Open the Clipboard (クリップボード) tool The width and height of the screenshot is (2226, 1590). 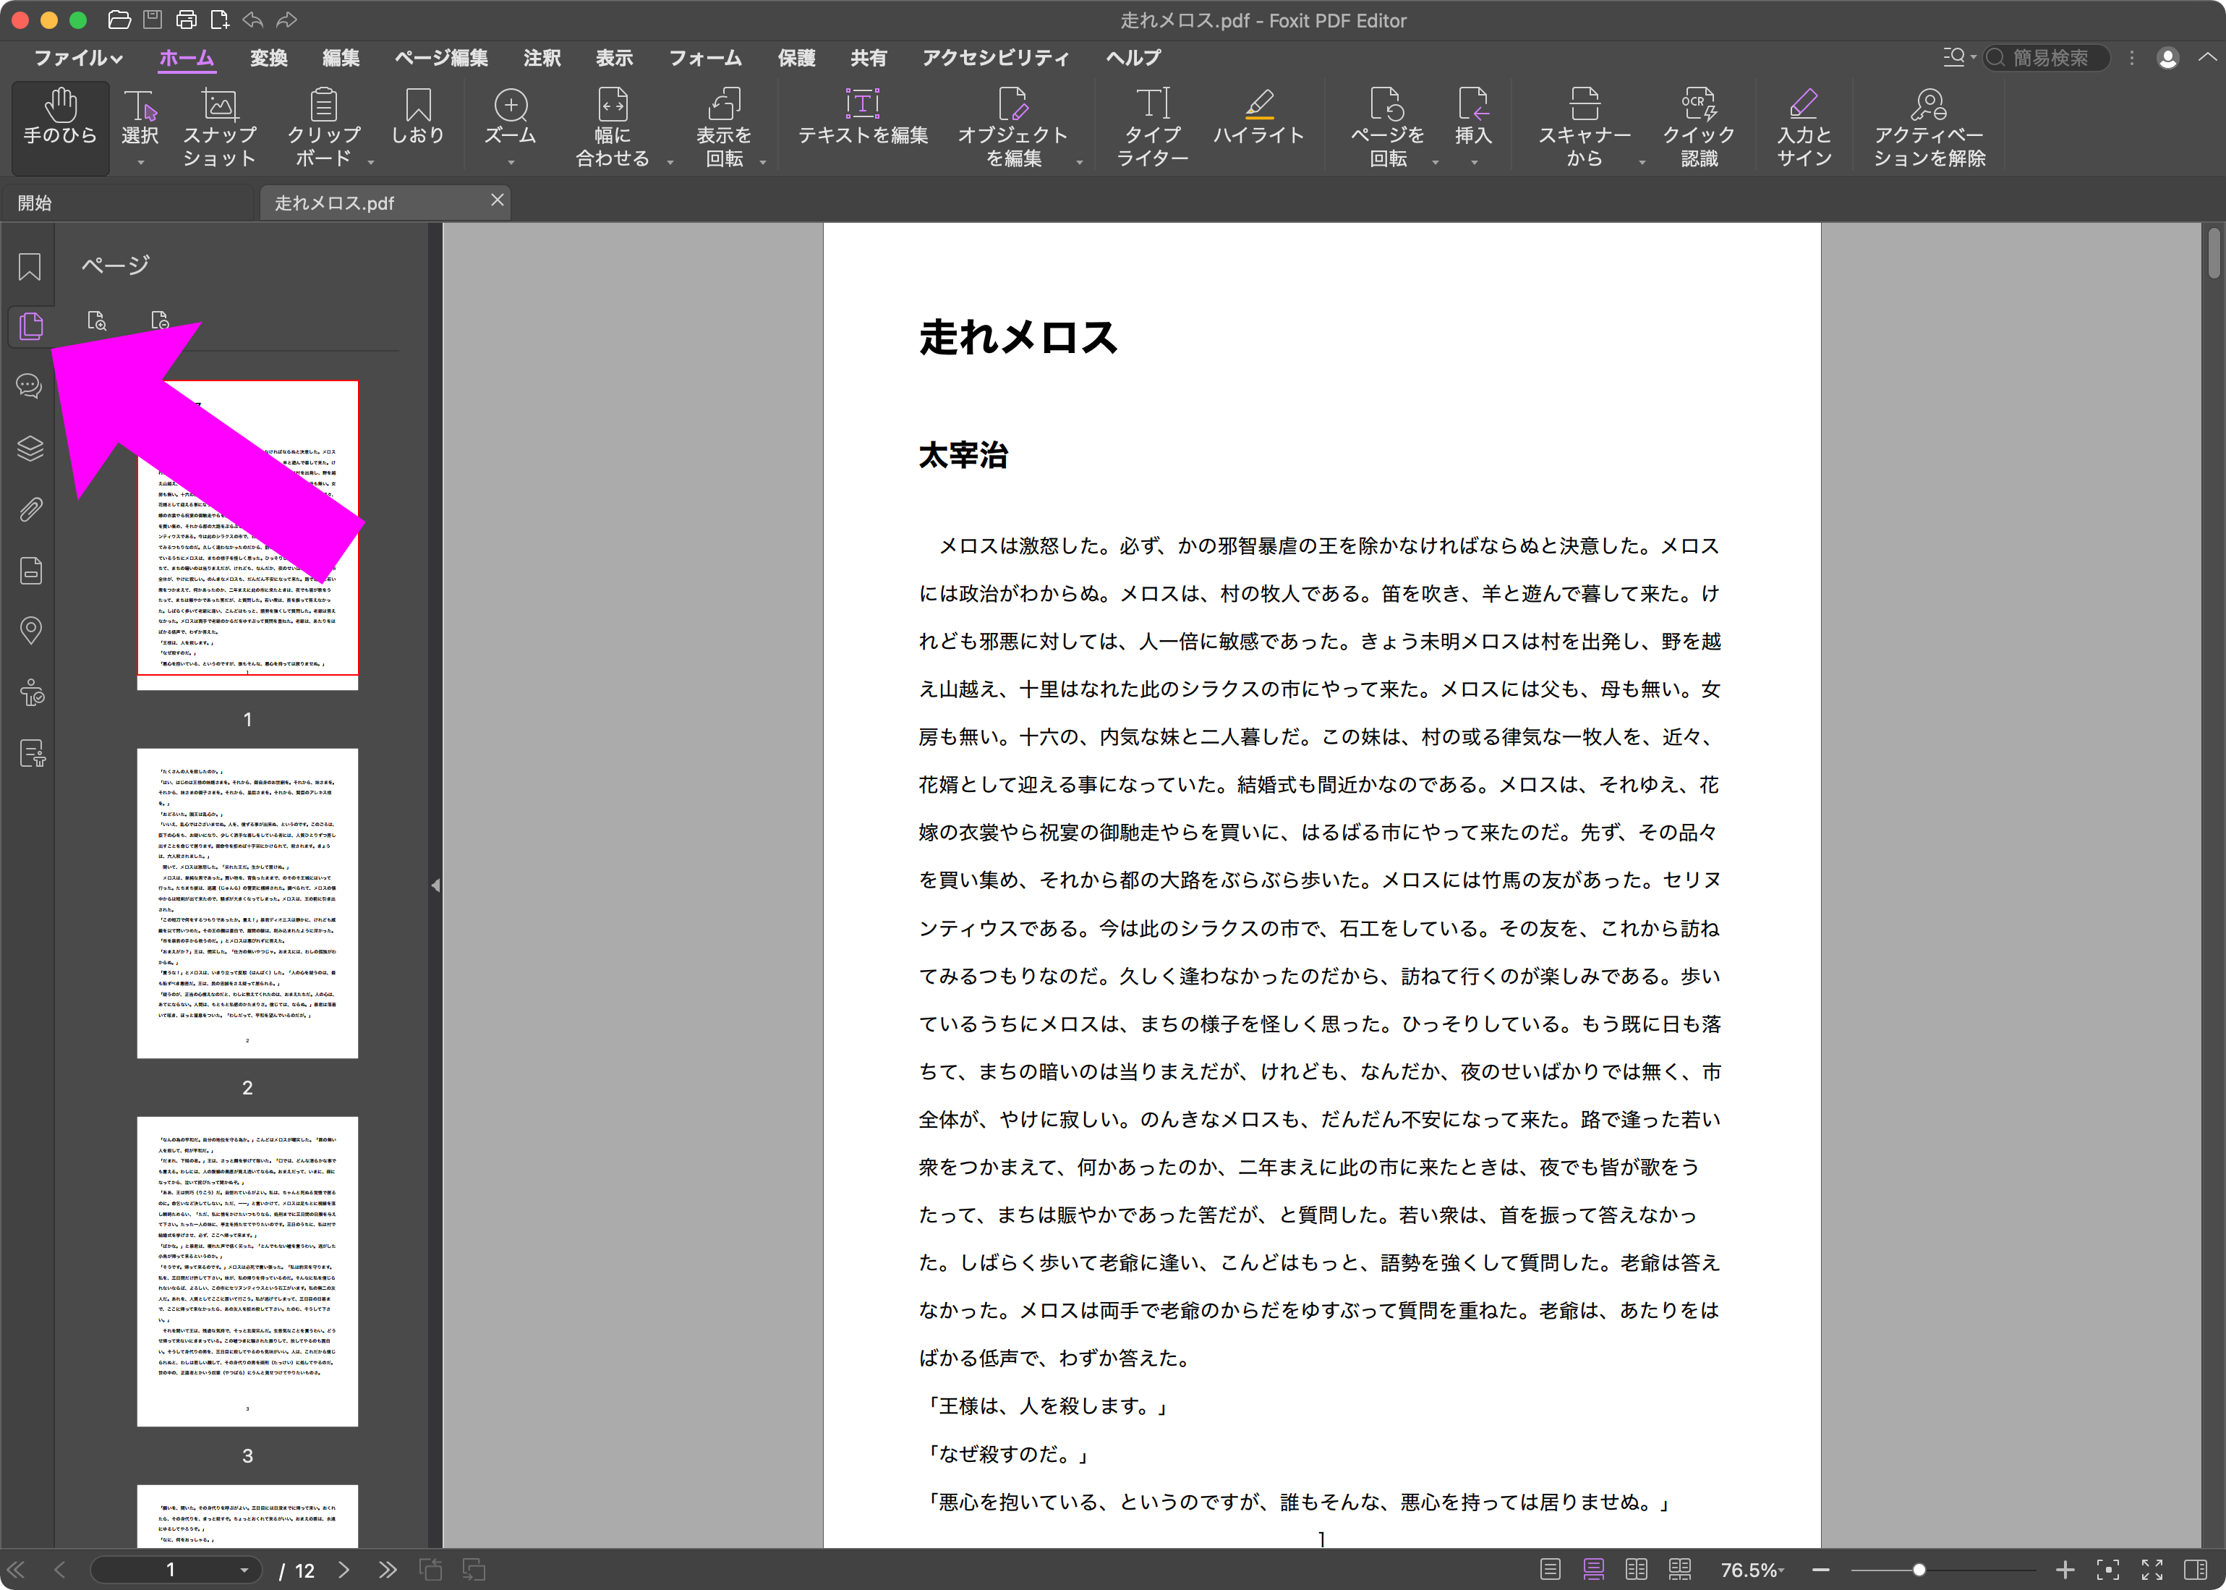click(324, 127)
